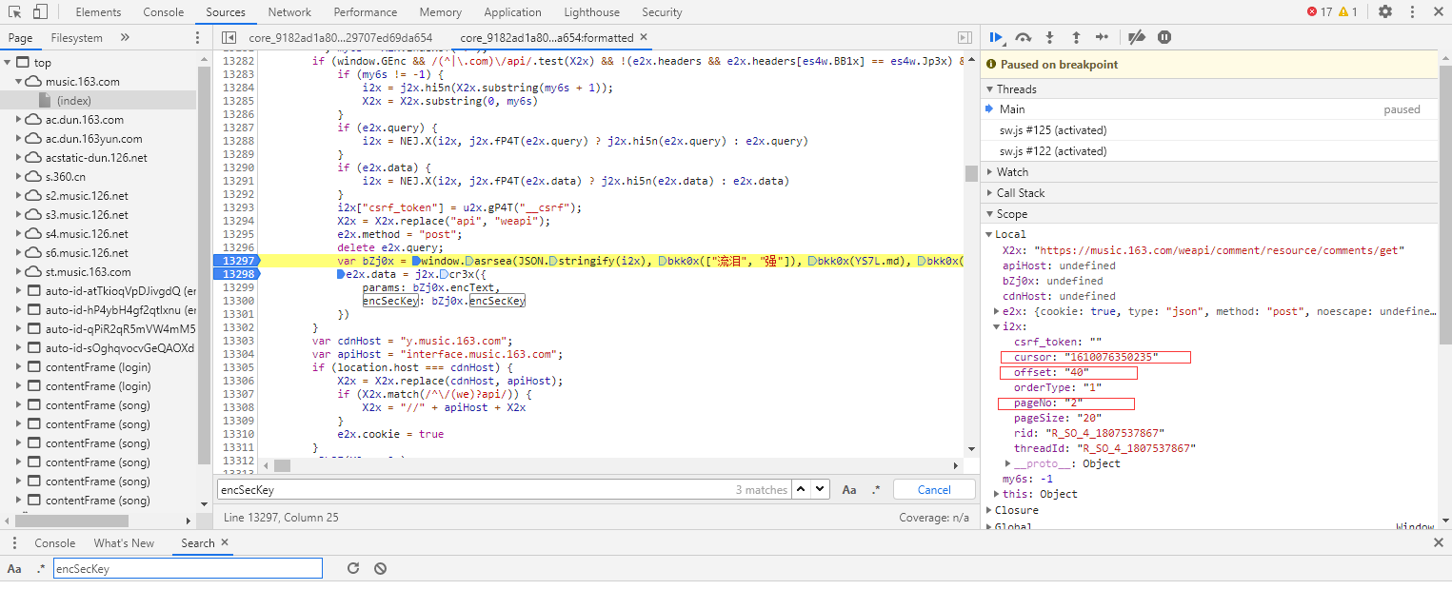Toggle Deactivate breakpoints
Image resolution: width=1452 pixels, height=590 pixels.
[1136, 37]
